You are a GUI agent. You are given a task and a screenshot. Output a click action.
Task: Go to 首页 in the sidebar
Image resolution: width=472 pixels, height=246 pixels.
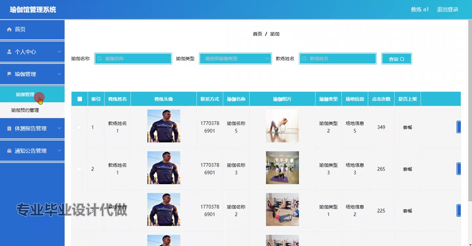[x=32, y=29]
